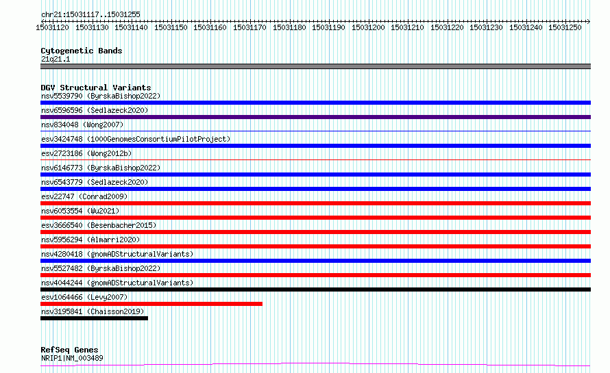
Task: Click ruler position 15031130
Action: click(x=92, y=27)
